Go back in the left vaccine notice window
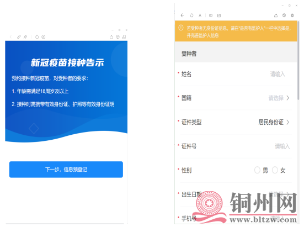This screenshot has width=304, height=227. coord(11,37)
